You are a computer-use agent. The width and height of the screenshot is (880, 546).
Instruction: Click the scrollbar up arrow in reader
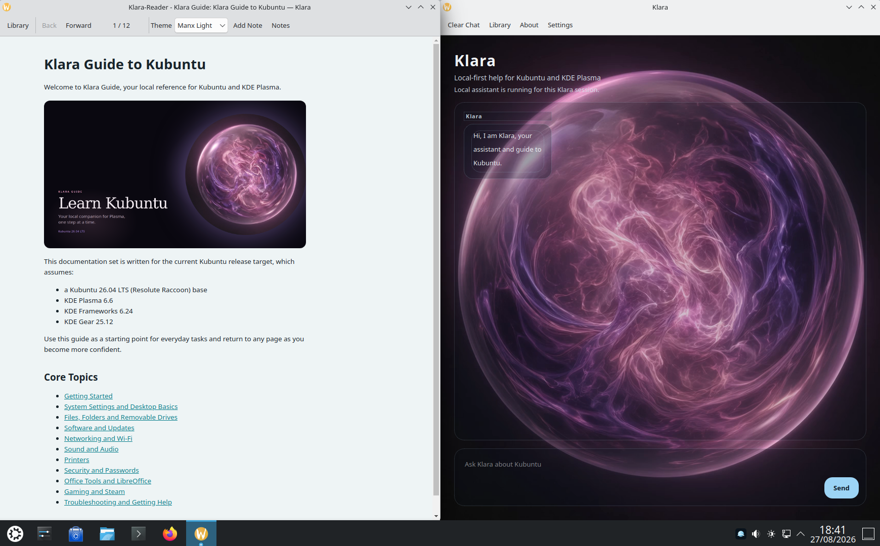pyautogui.click(x=436, y=40)
